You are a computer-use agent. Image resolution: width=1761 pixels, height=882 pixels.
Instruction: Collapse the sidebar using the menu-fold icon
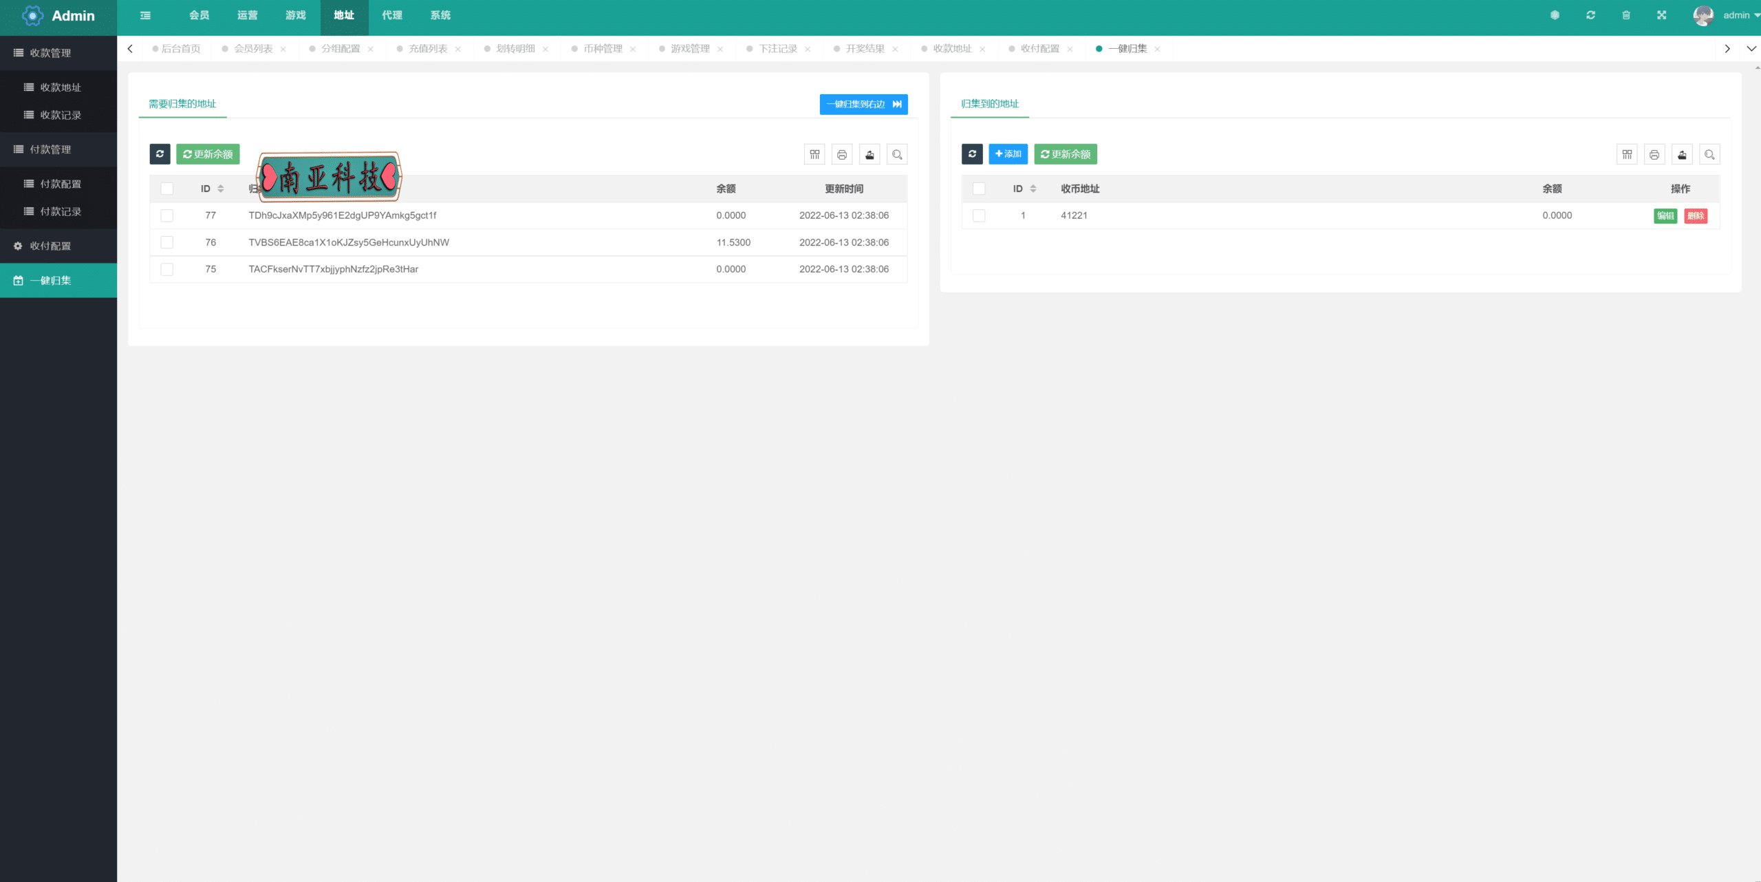pos(145,15)
